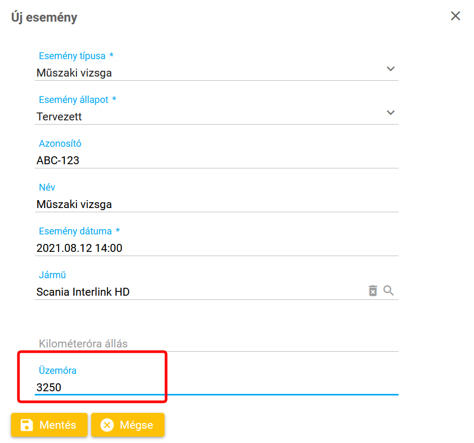Close the Új esemény dialog
The image size is (474, 443).
coord(456,16)
